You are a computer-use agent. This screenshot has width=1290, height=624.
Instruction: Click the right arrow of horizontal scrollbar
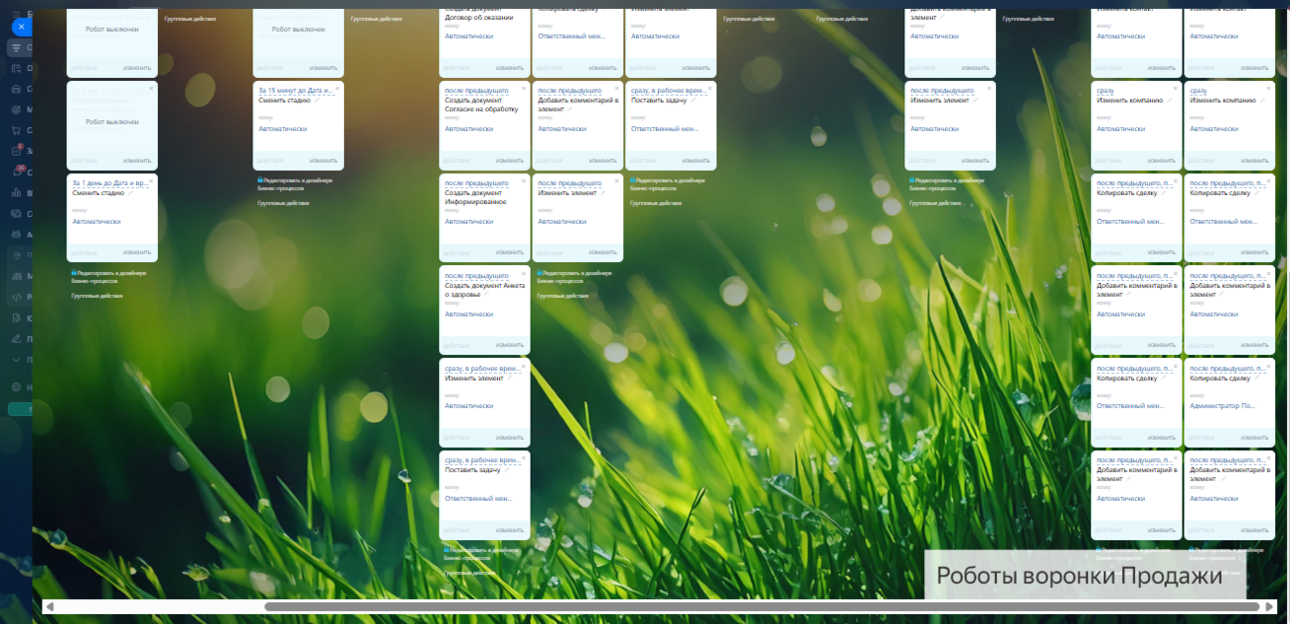point(1269,606)
